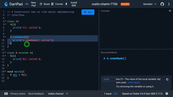Click the Format lines icon
The image size is (173, 97).
[x=52, y=4]
